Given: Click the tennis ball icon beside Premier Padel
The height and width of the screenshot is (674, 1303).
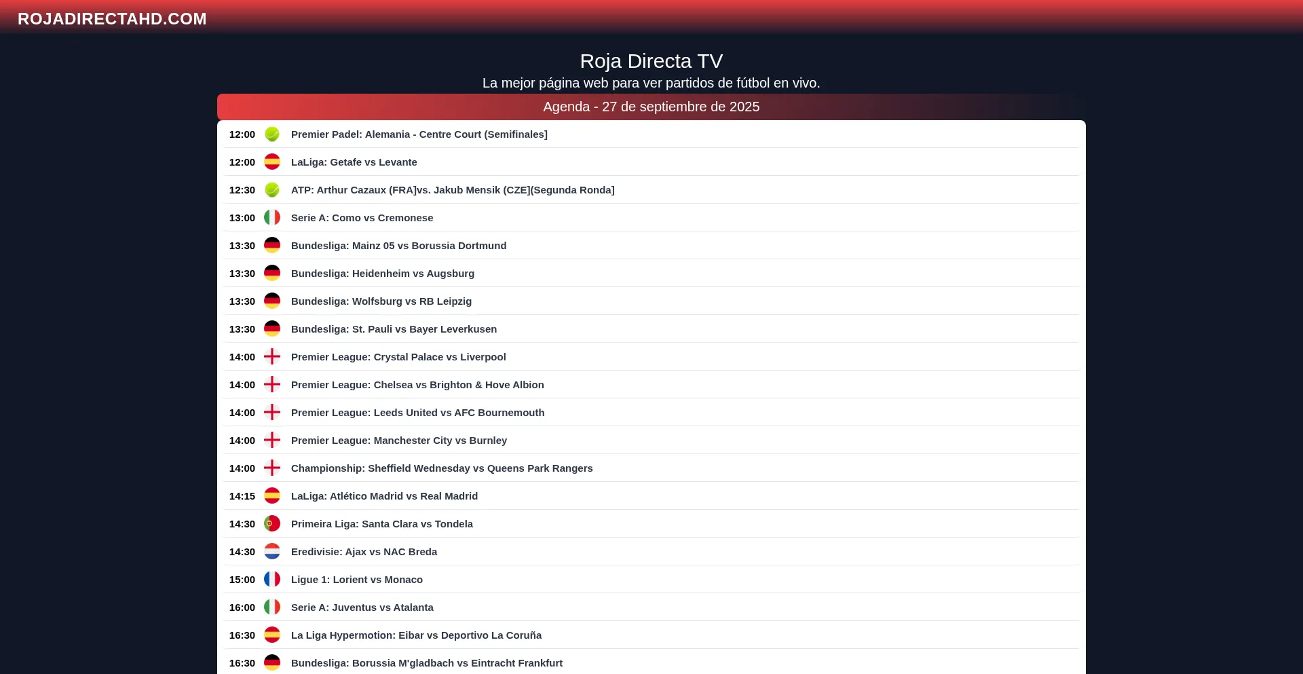Looking at the screenshot, I should pyautogui.click(x=272, y=134).
